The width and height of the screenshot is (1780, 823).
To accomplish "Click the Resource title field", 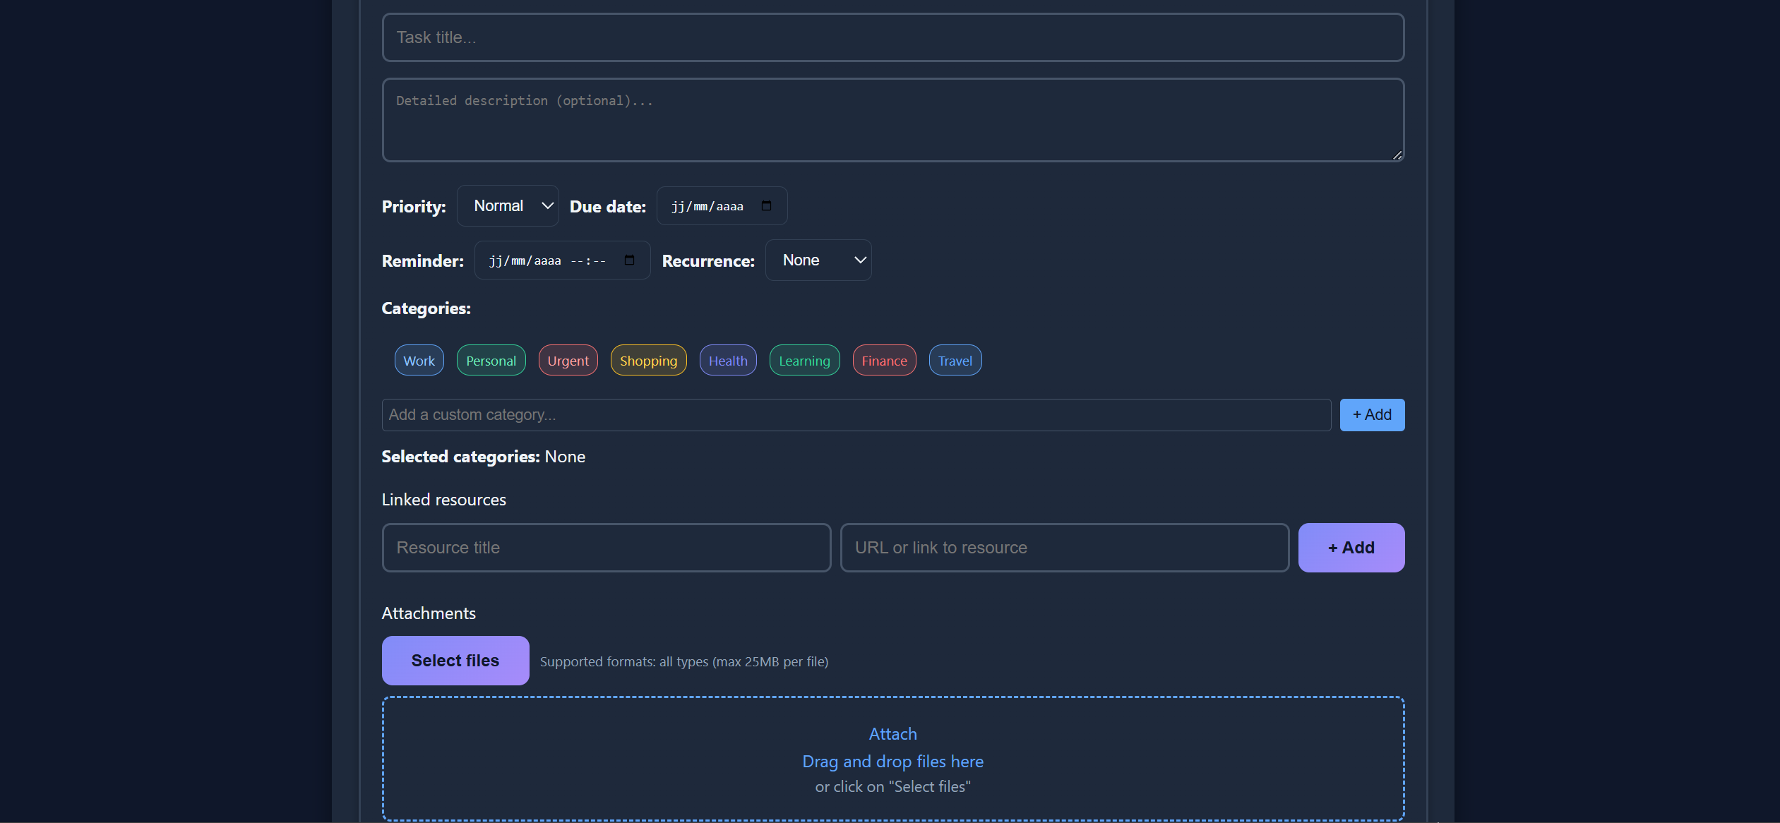I will [x=606, y=548].
